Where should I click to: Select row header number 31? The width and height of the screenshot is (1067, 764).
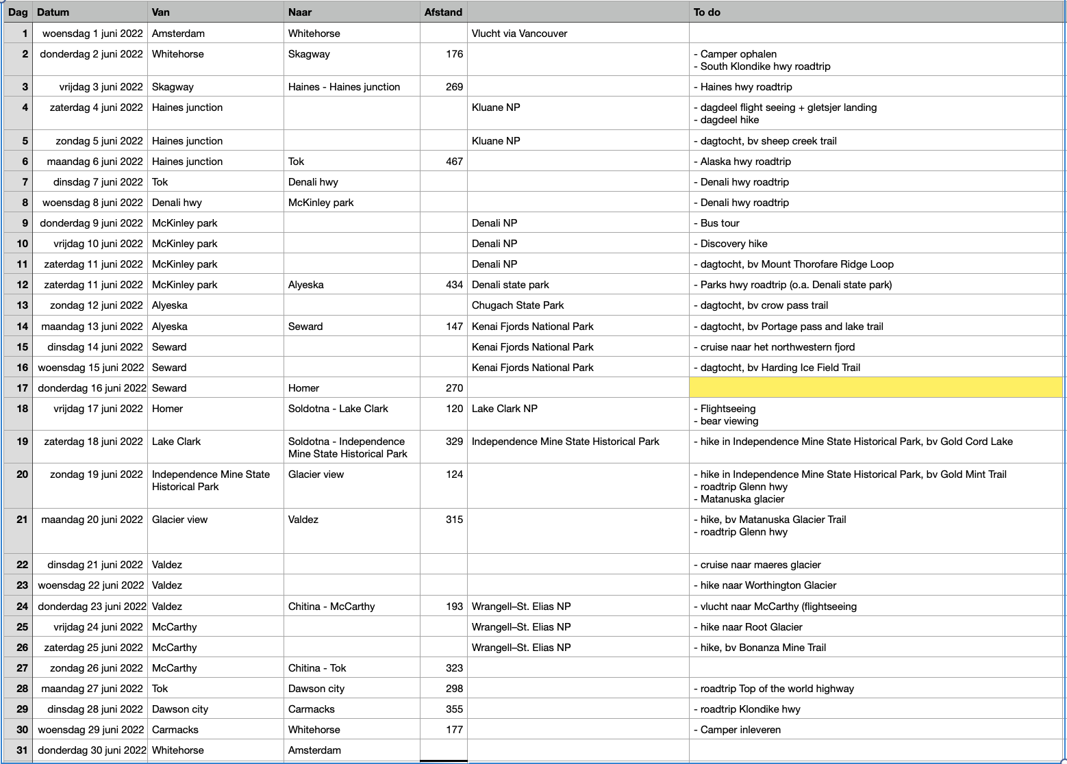18,750
